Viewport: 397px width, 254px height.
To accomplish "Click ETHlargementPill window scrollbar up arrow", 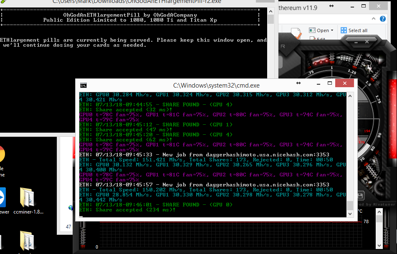I will click(271, 11).
